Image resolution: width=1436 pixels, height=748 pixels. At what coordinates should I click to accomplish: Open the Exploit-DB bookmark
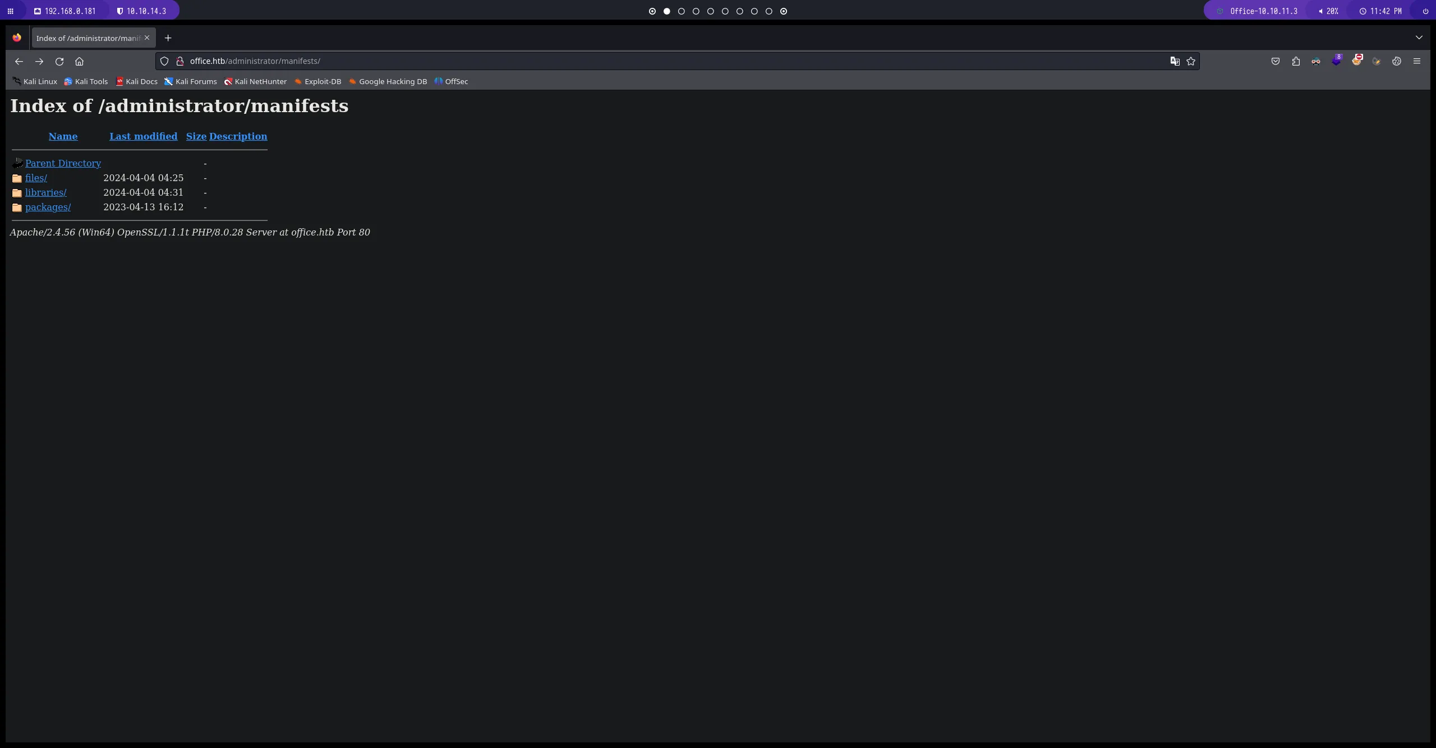pos(322,81)
